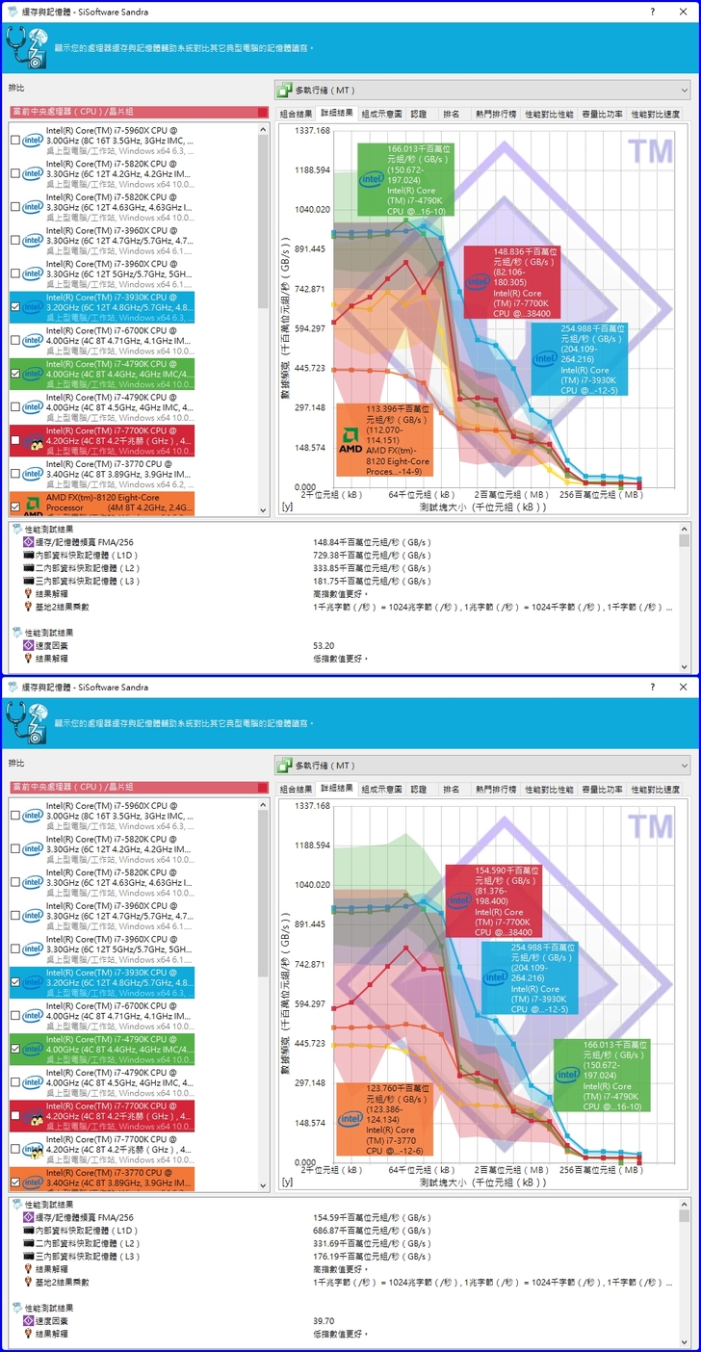The height and width of the screenshot is (1352, 701).
Task: Click the down arrow of the upper CPU list scrollbar
Action: coord(264,510)
